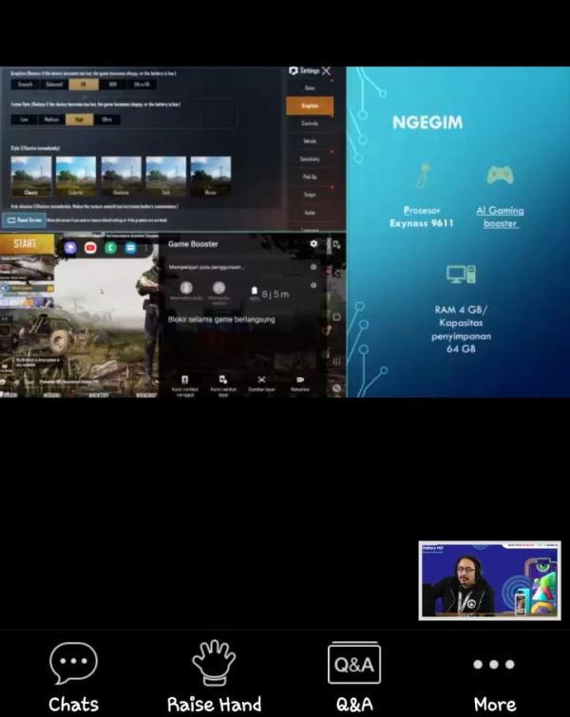Open the Chats panel
570x717 pixels.
pyautogui.click(x=74, y=677)
